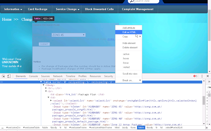Toggle the :active state option
The height and width of the screenshot is (131, 211).
[x=129, y=54]
